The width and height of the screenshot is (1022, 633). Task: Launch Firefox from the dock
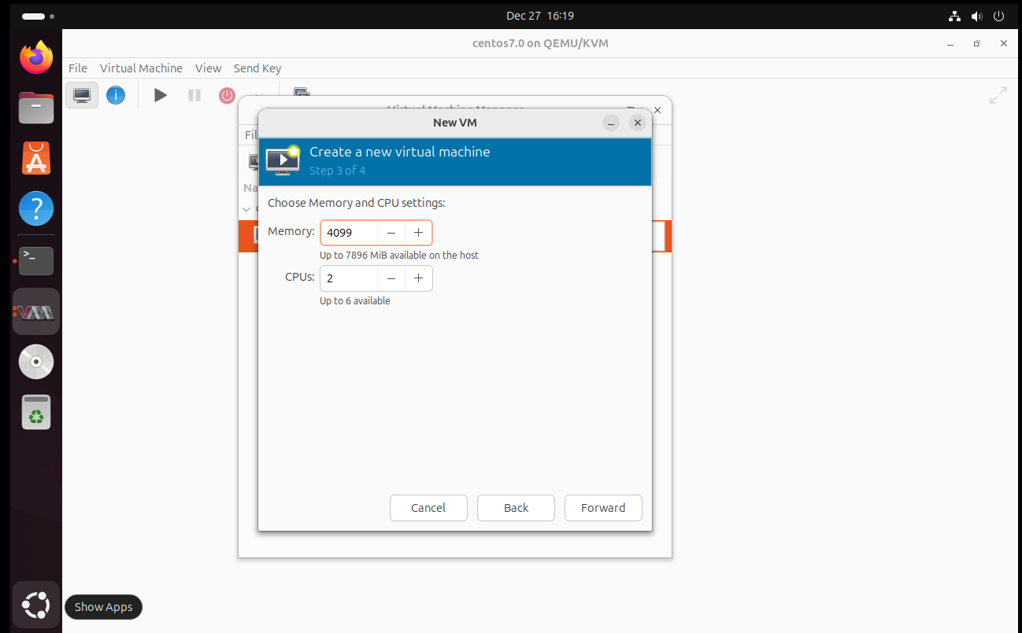pos(36,57)
